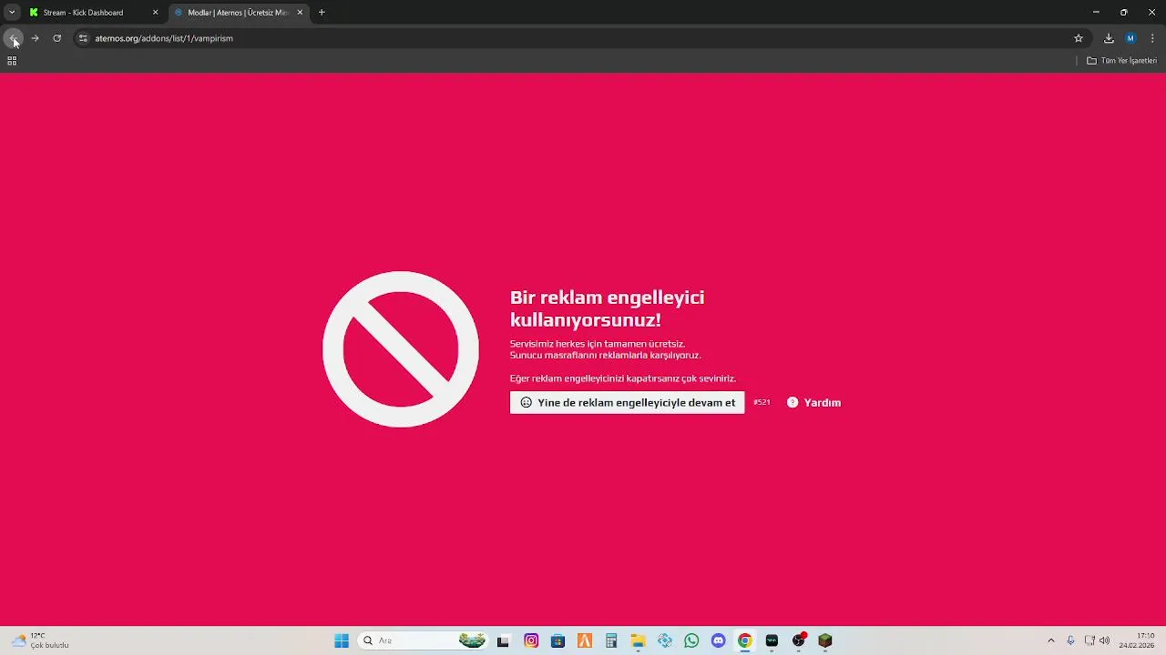Viewport: 1166px width, 655px height.
Task: Close the Modlar | Aternos tab
Action: (x=300, y=13)
